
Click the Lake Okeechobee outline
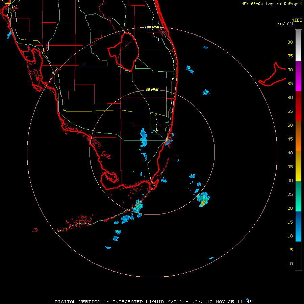pyautogui.click(x=124, y=52)
